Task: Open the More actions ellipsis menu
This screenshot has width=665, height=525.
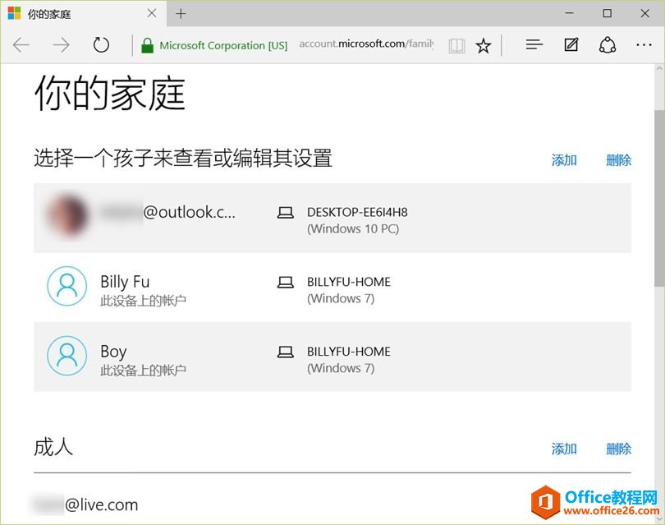Action: click(644, 44)
